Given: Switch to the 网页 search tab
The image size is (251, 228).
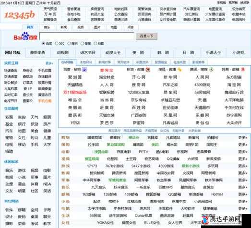Looking at the screenshot, I should pyautogui.click(x=30, y=27).
